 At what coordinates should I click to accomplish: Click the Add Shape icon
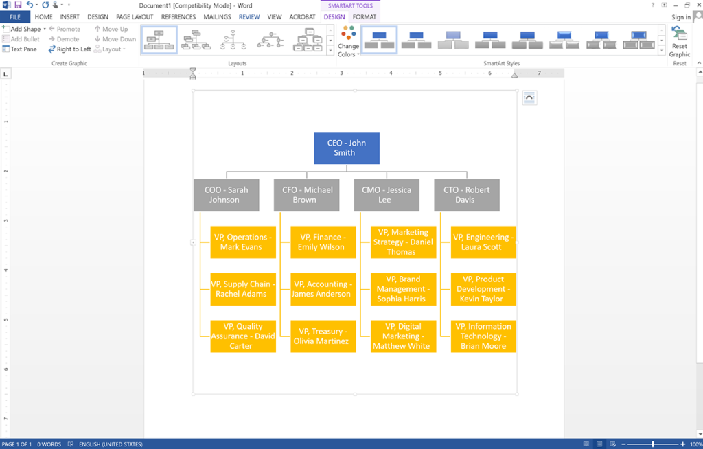5,29
